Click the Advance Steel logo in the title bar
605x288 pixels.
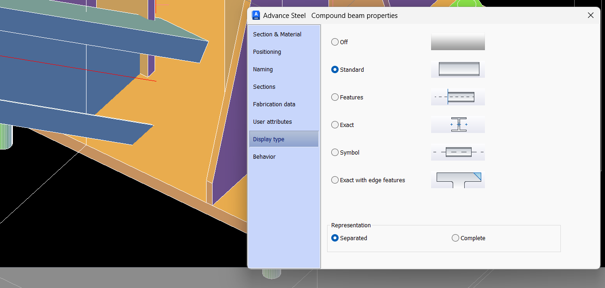click(256, 15)
